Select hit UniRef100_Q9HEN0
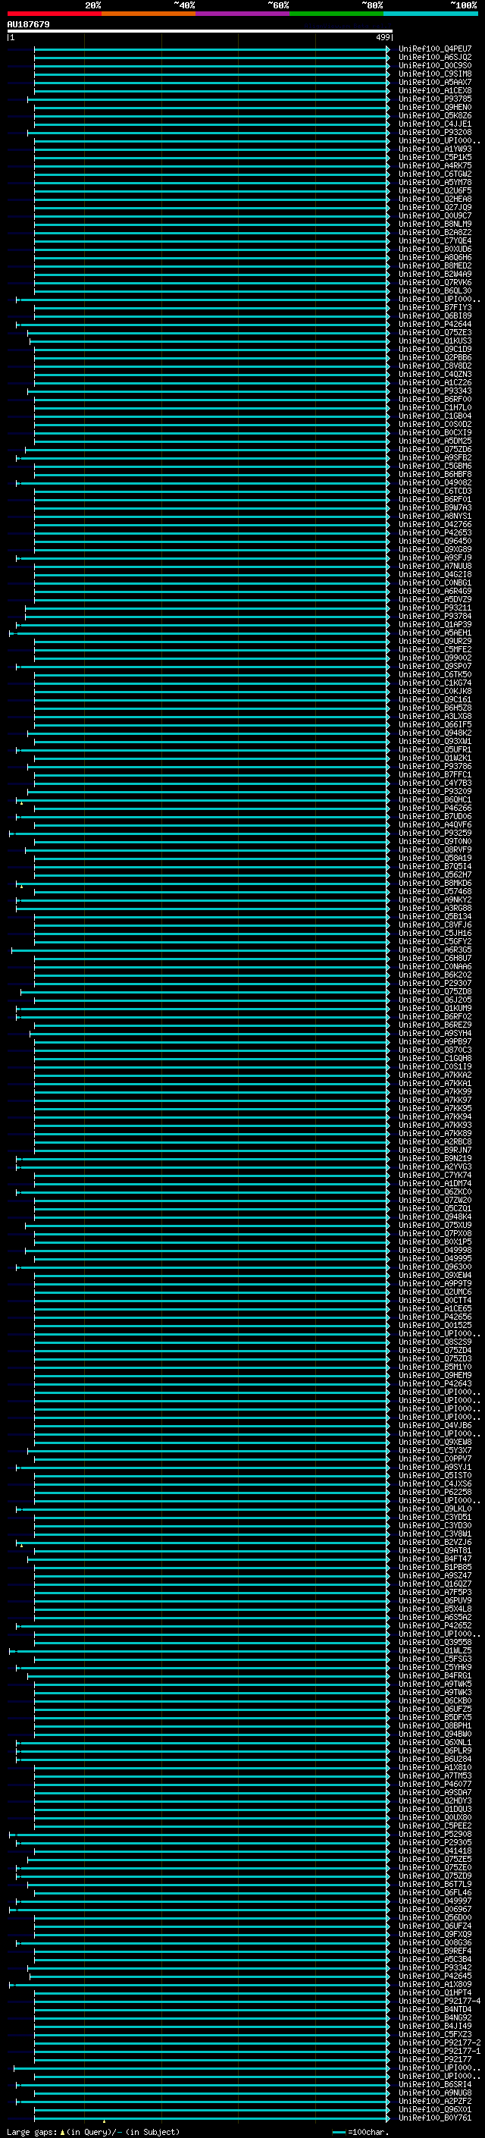The height and width of the screenshot is (2138, 485). coord(434,107)
